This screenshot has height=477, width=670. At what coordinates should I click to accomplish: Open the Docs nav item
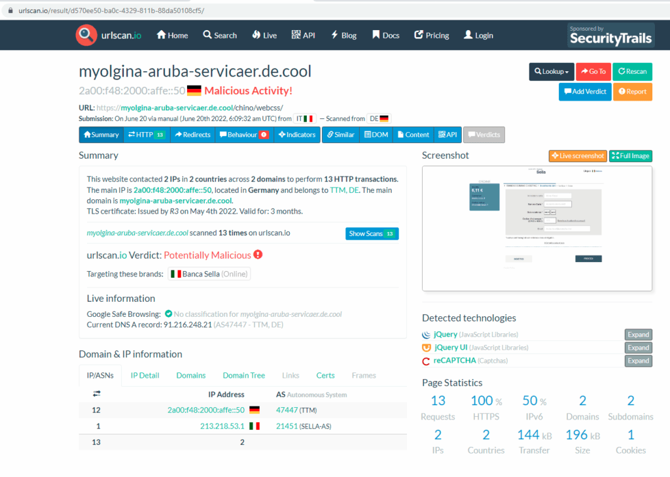point(385,35)
